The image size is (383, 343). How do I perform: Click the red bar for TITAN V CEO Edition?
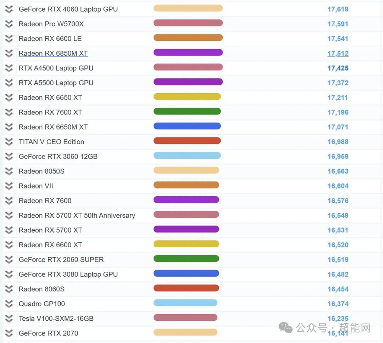(187, 141)
